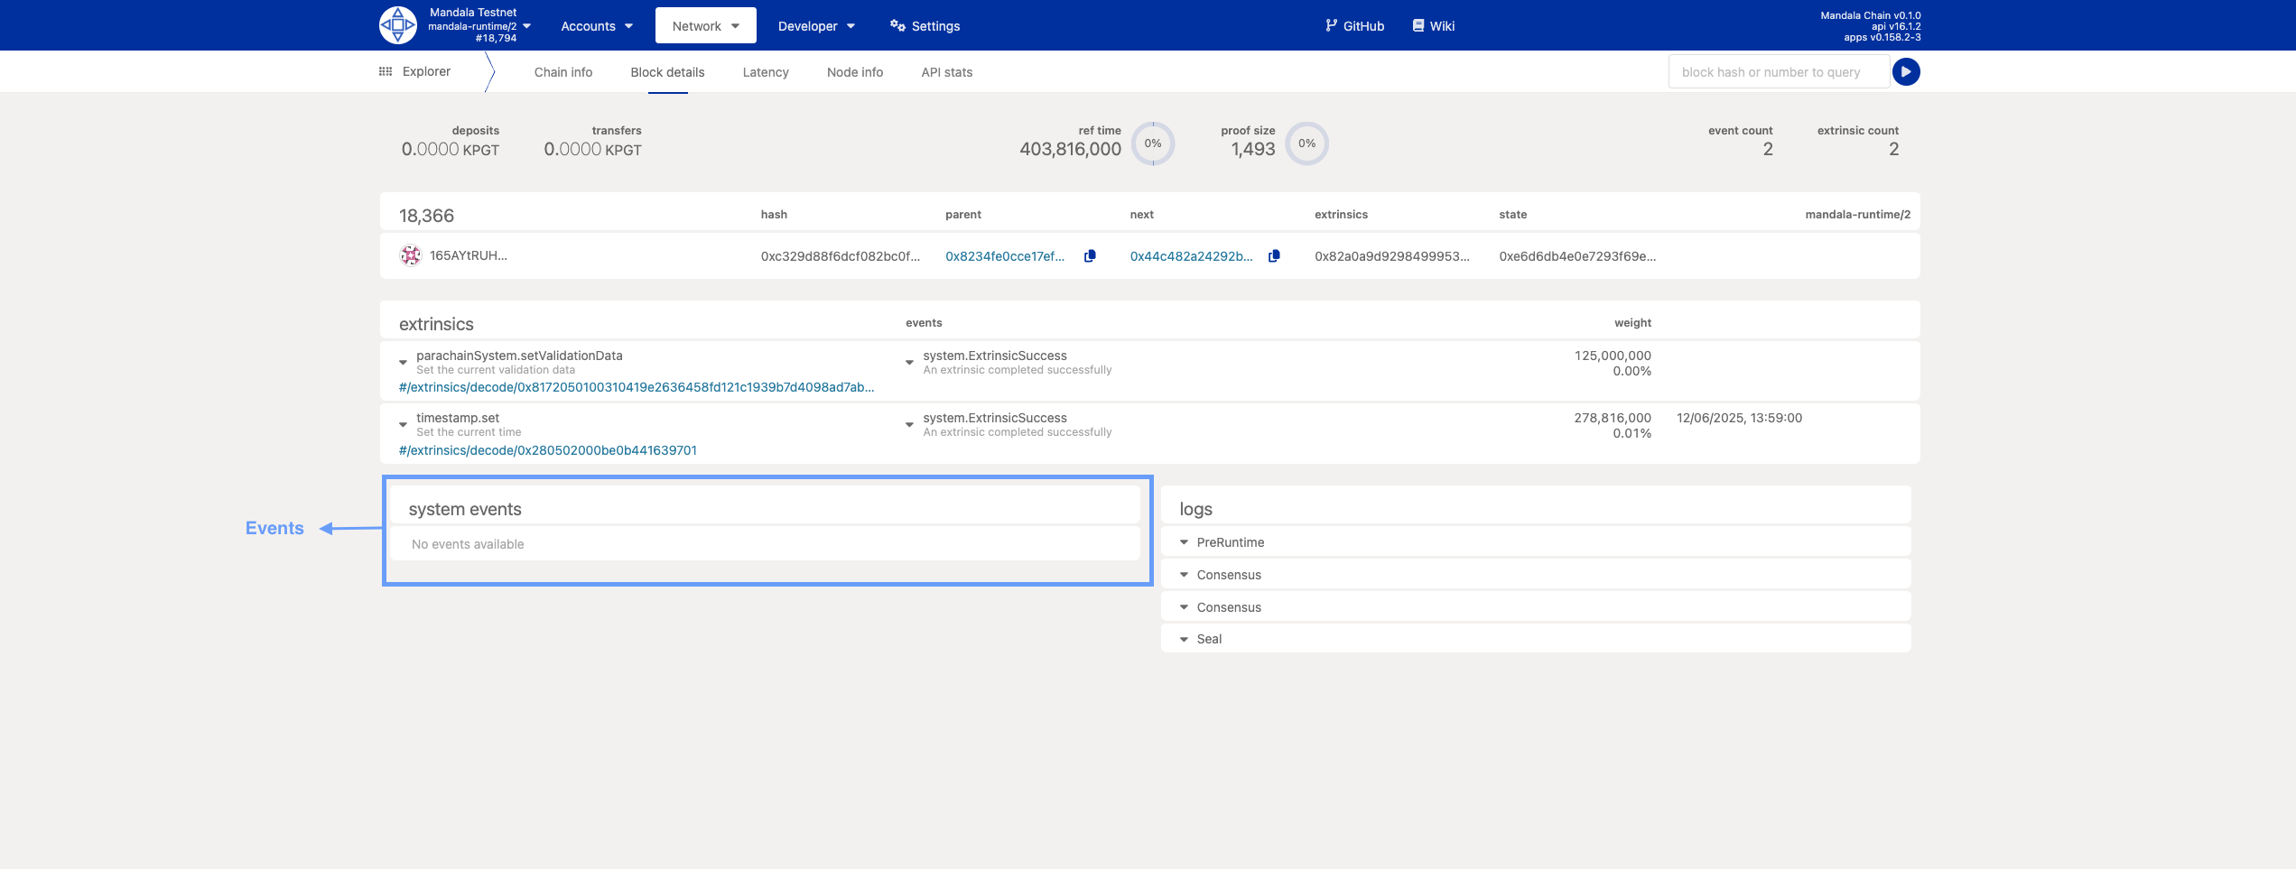Focus the block hash or number query field
The width and height of the screenshot is (2296, 869).
[1779, 71]
